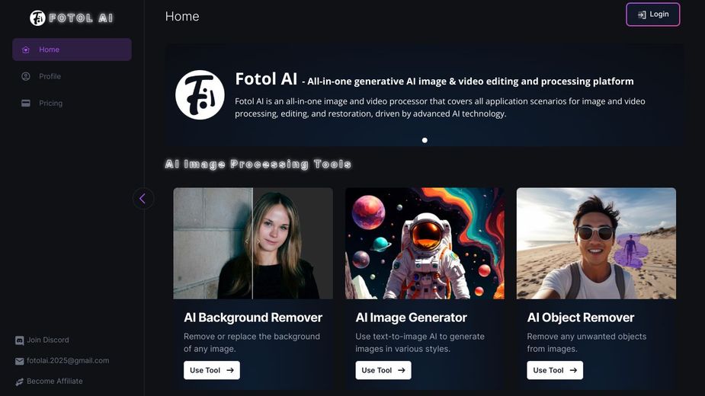Image resolution: width=705 pixels, height=396 pixels.
Task: Click the email envelope icon
Action: pyautogui.click(x=20, y=361)
